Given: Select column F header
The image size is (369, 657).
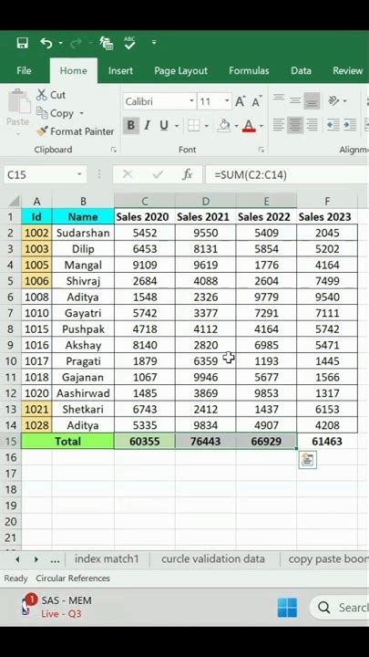Looking at the screenshot, I should [x=327, y=202].
